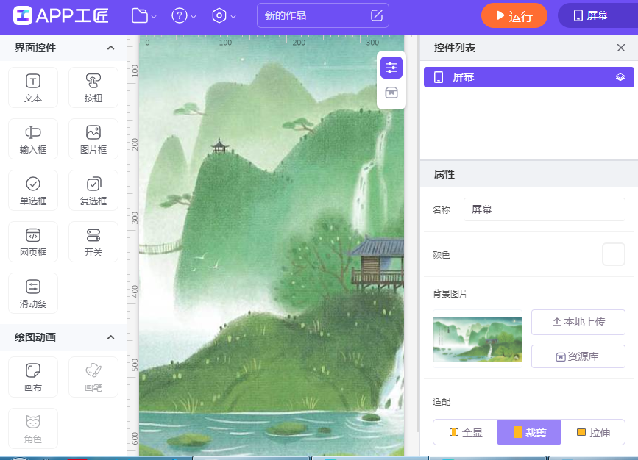Select 屏幕 row in control list
Image resolution: width=638 pixels, height=460 pixels.
pos(528,77)
